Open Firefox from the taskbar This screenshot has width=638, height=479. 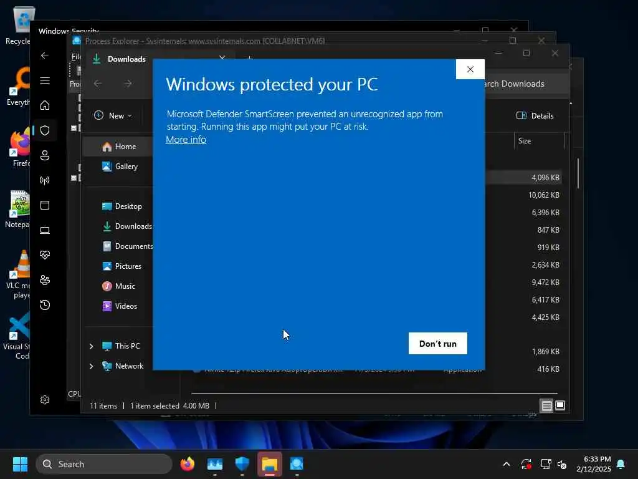tap(188, 464)
